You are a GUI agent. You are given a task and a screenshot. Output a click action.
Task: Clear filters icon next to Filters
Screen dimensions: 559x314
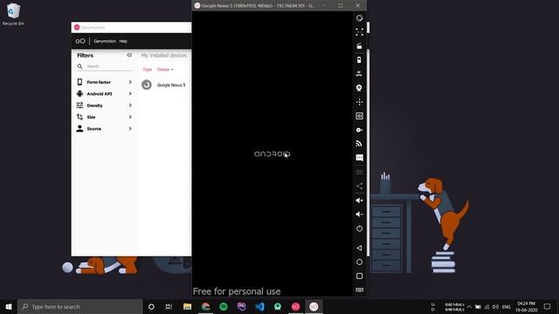(129, 55)
